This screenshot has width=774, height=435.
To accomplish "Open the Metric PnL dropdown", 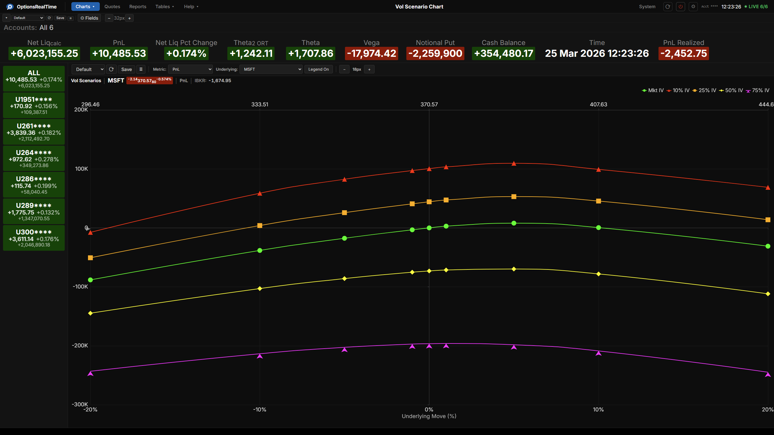I will click(x=190, y=69).
